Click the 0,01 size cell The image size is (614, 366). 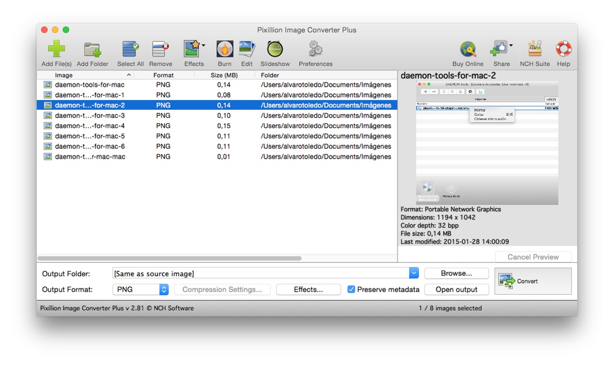(x=224, y=156)
